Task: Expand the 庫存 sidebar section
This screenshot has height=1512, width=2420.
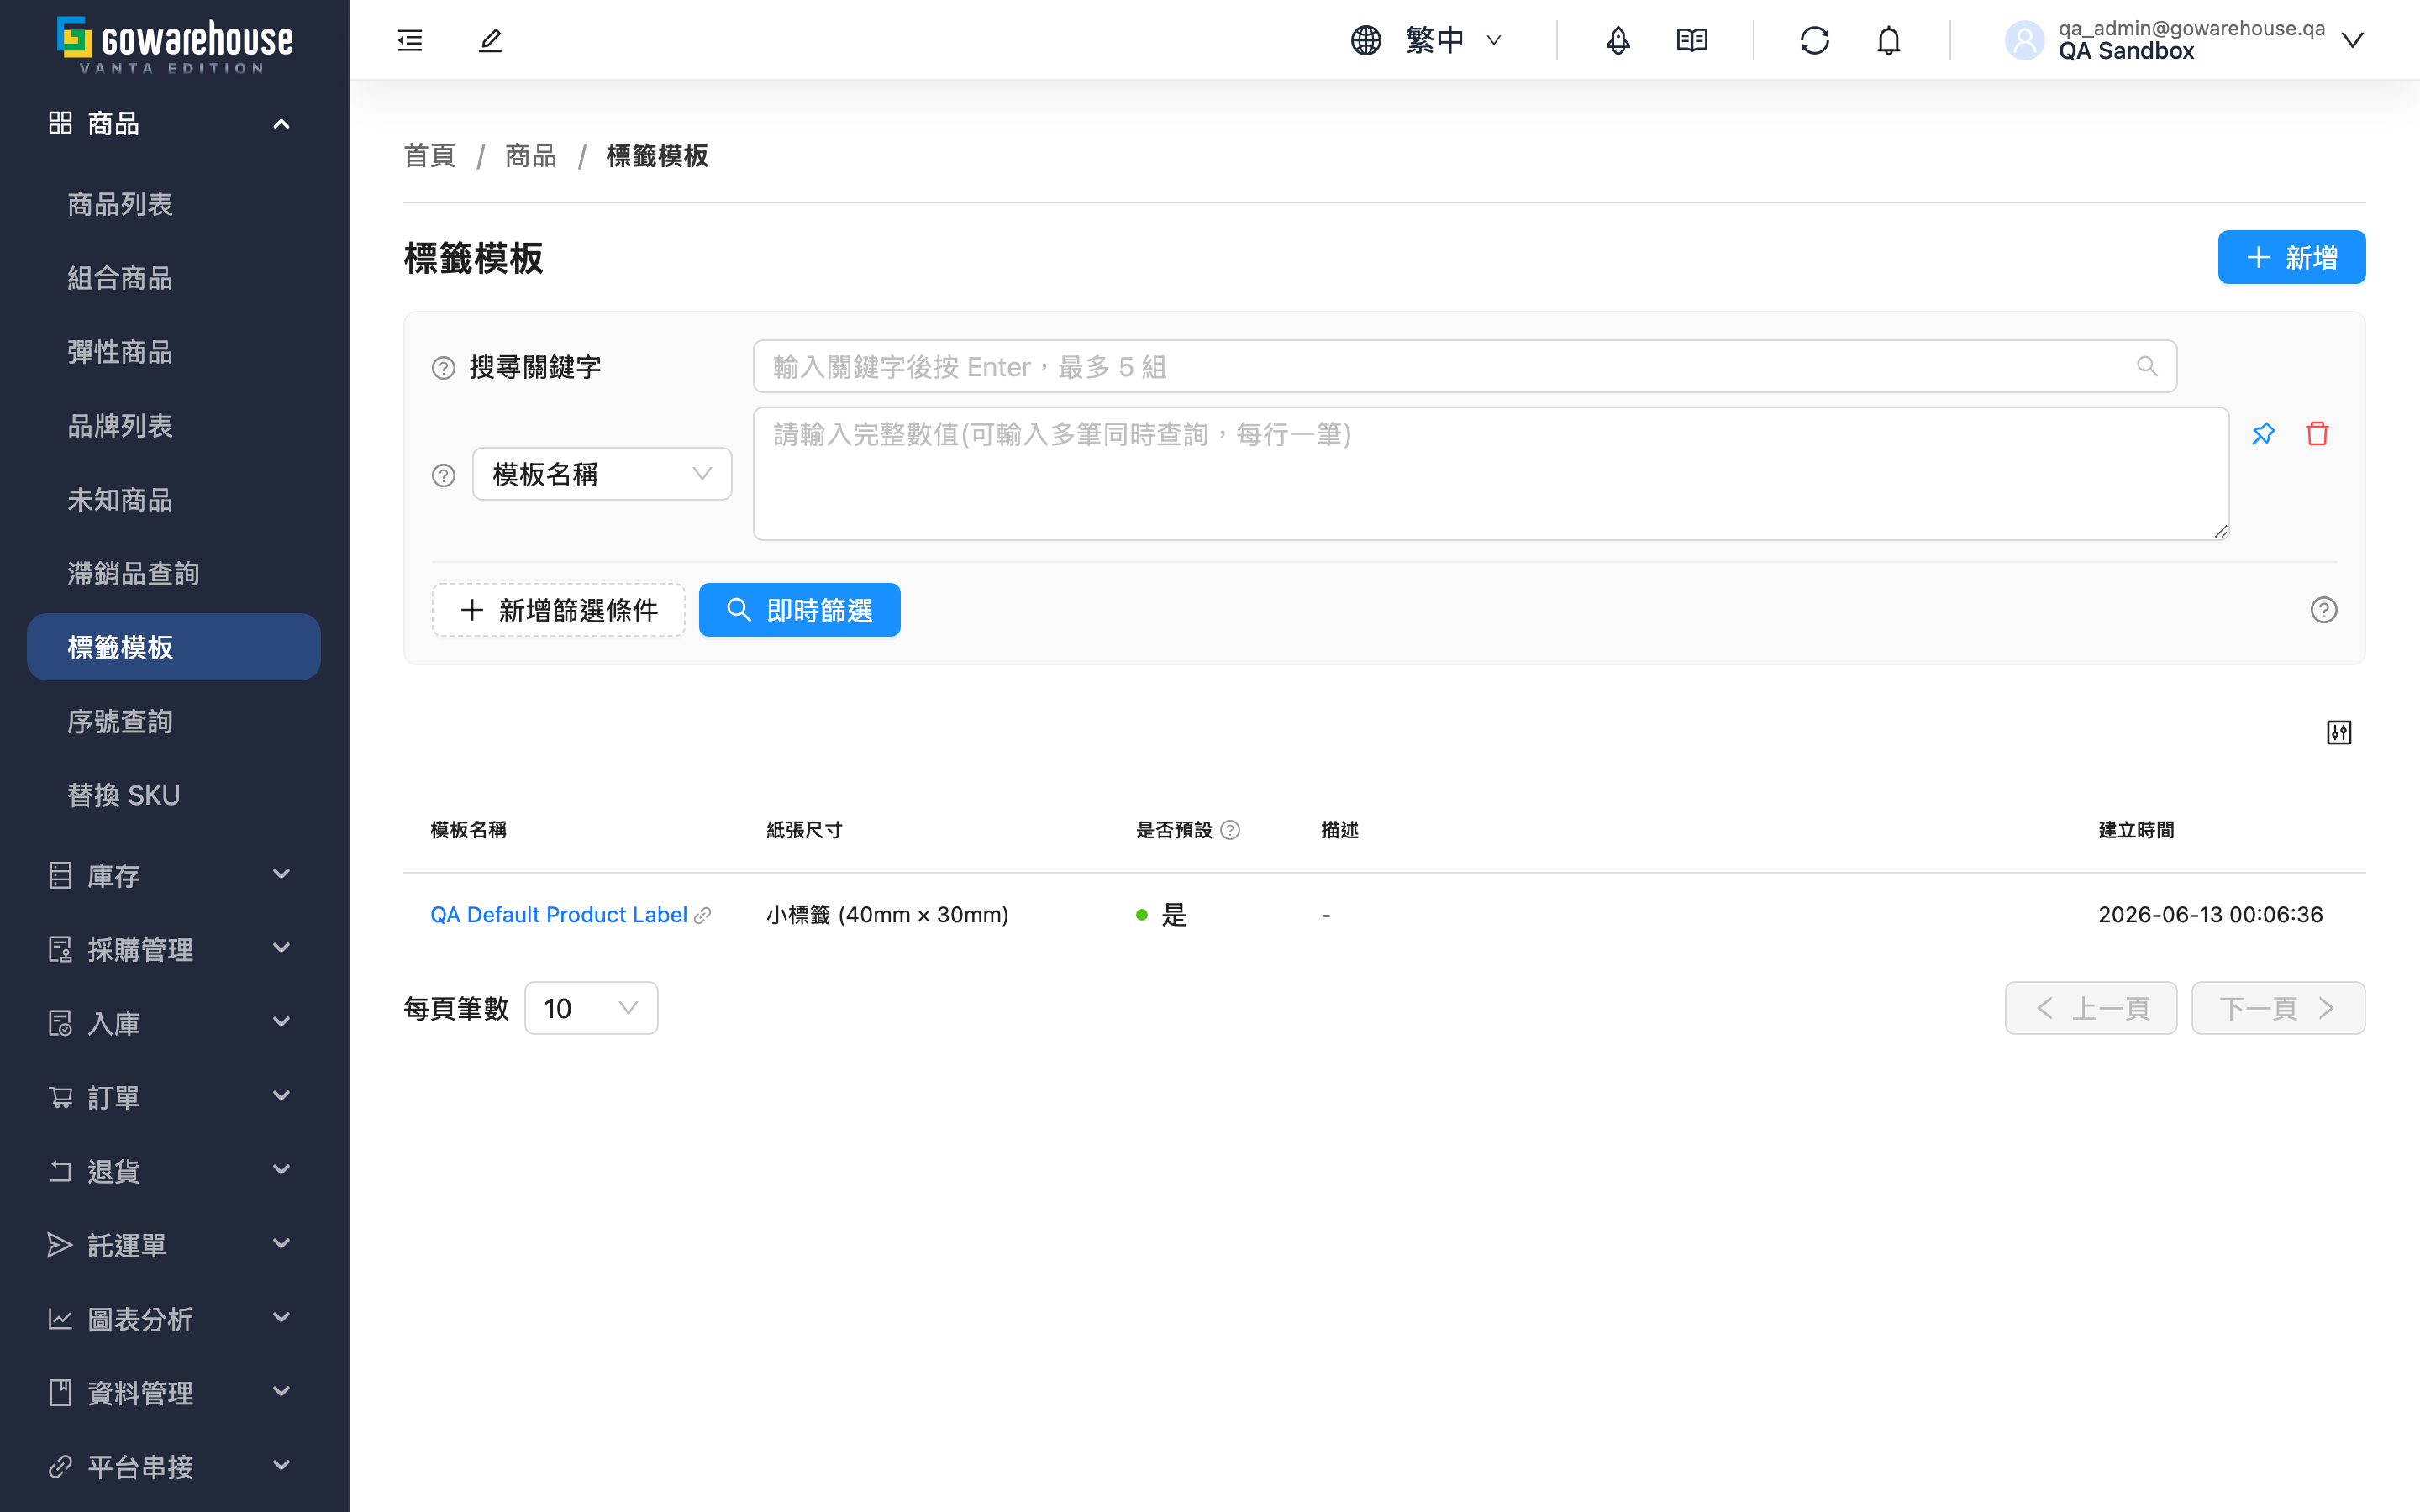Action: tap(174, 875)
